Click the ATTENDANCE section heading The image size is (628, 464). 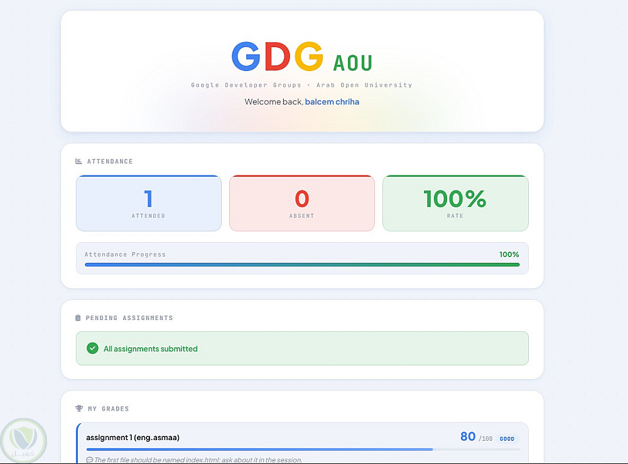pos(110,161)
